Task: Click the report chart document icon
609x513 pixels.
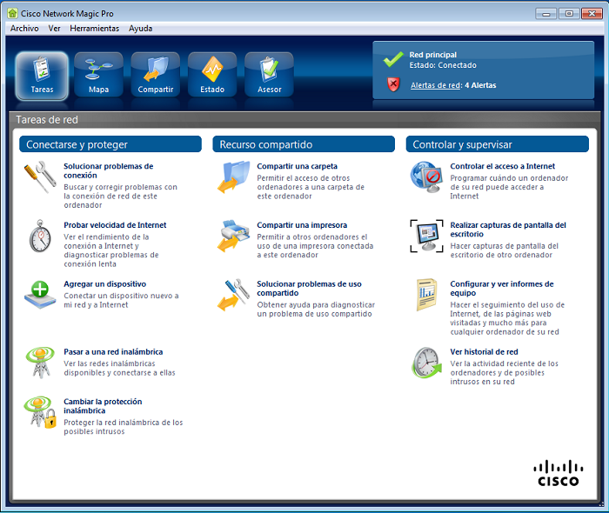Action: 426,295
